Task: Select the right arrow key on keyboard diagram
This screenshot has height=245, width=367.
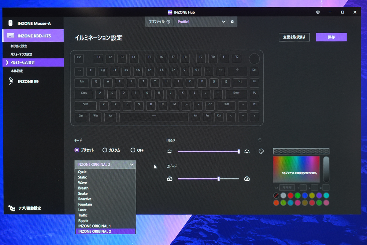Action: click(x=254, y=117)
